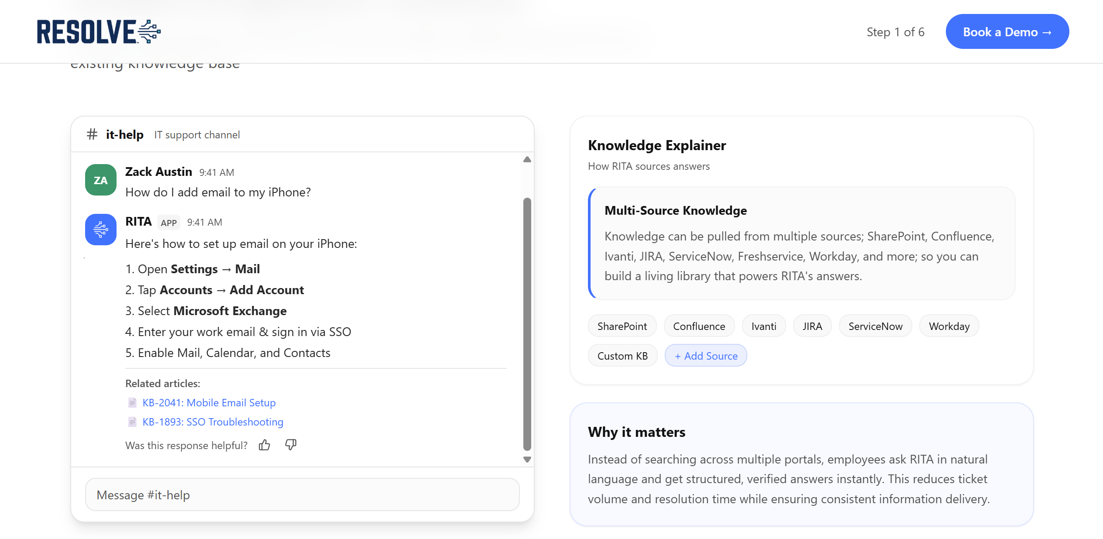Screen dimensions: 1103x539
Task: Click the + Add Source chip
Action: point(706,356)
